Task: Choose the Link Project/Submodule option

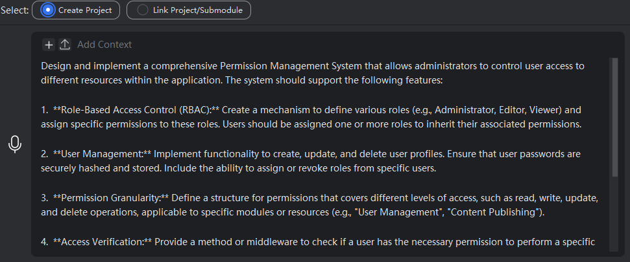Action: click(x=143, y=10)
